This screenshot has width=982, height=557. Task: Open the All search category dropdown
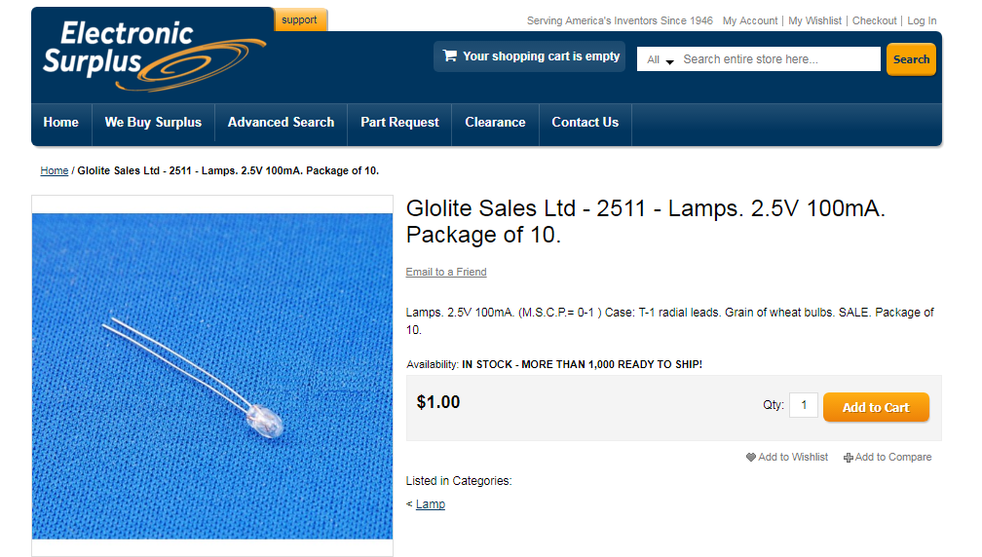(661, 60)
